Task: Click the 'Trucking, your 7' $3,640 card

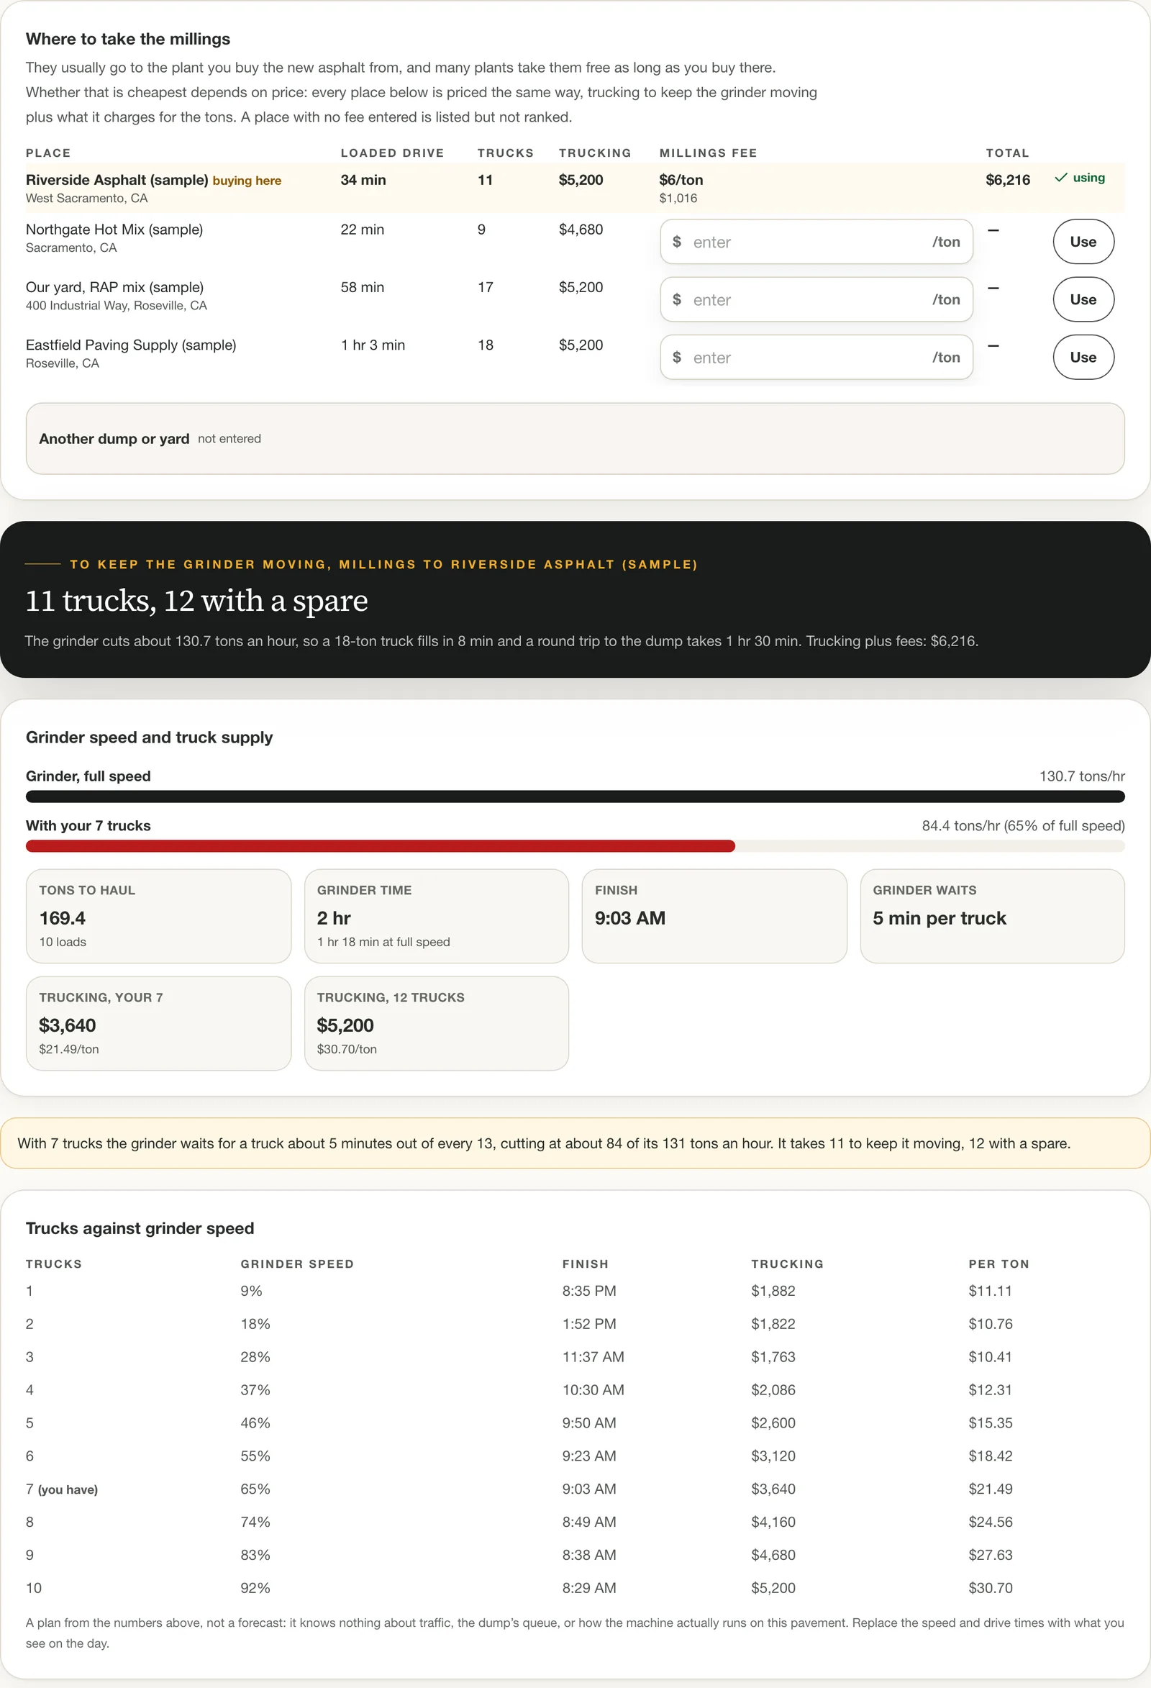Action: point(158,1023)
